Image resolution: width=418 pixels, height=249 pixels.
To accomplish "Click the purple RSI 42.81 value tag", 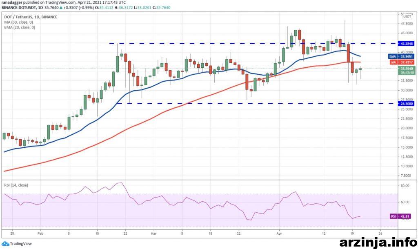I will tap(394, 216).
